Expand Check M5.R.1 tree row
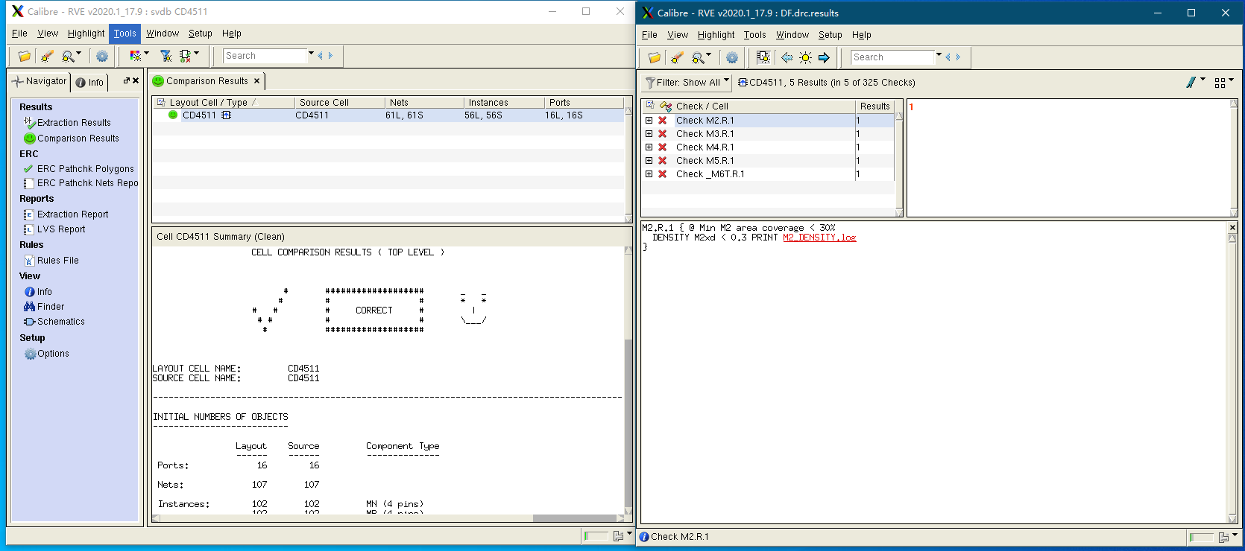Viewport: 1245px width, 551px height. coord(649,161)
